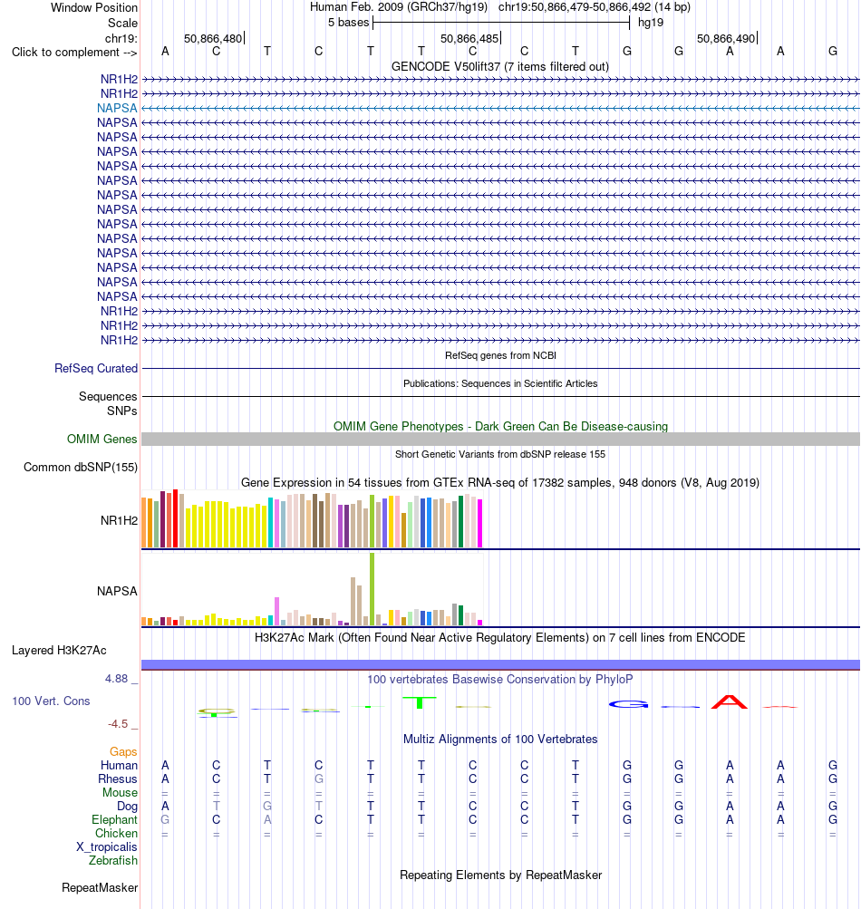Open "Repeating Elements by RepeatMasker" title
The image size is (861, 909).
coord(500,875)
